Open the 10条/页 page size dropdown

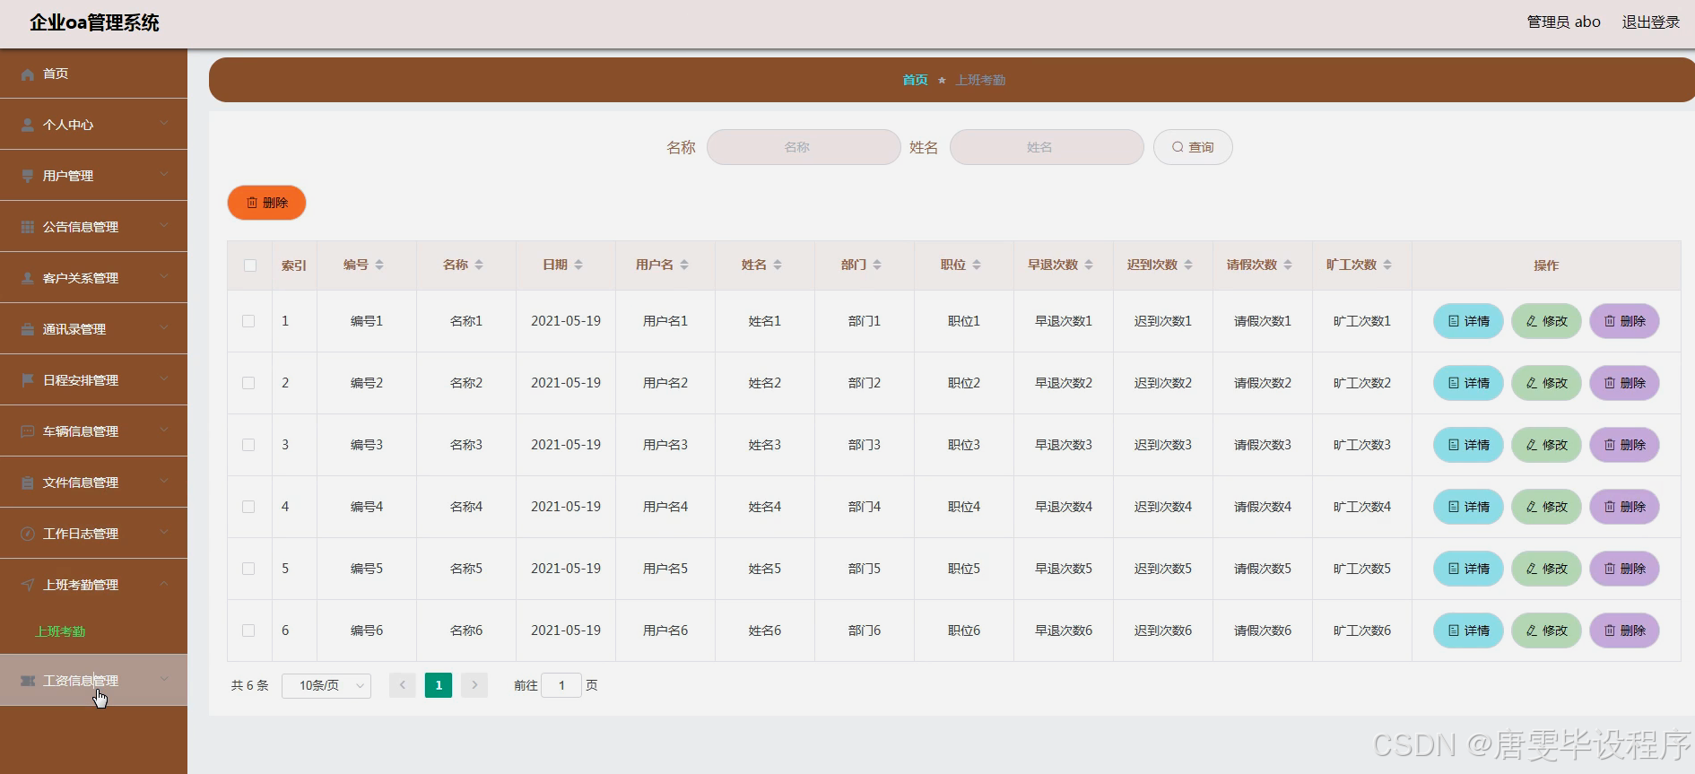click(326, 685)
